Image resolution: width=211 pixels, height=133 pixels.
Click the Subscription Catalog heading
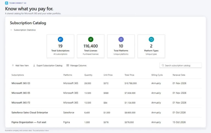[x=28, y=23]
